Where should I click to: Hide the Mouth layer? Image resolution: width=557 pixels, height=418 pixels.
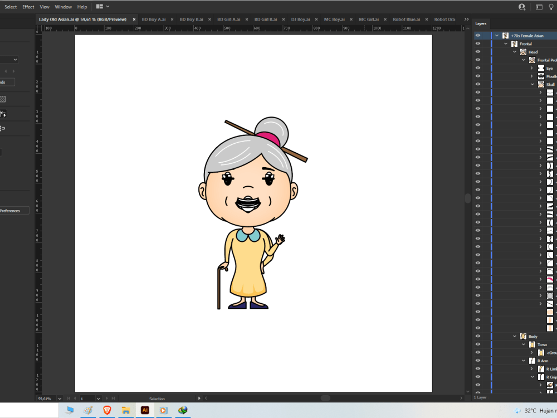tap(478, 76)
